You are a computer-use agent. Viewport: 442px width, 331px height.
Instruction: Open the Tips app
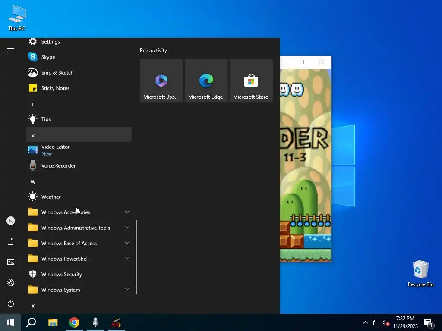79,119
